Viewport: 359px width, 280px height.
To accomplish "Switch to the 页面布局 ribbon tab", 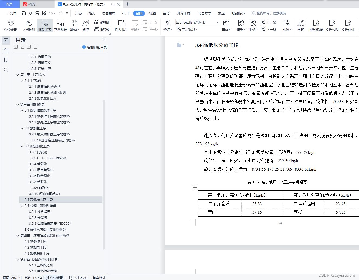I will pos(109,13).
